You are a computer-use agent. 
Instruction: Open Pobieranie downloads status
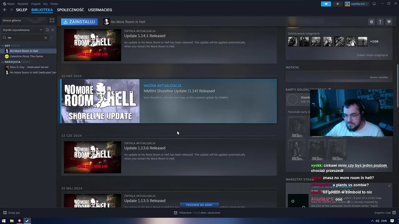[x=197, y=213]
